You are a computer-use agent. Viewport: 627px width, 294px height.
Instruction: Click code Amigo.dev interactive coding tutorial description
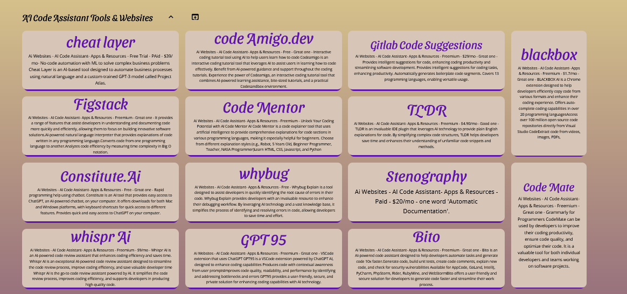(263, 69)
